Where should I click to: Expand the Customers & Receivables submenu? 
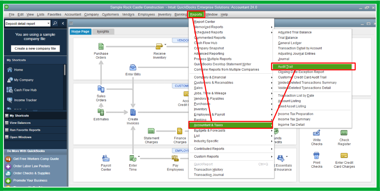tap(231, 83)
